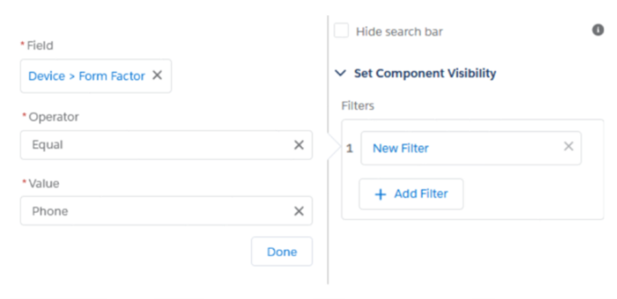Open the New Filter entry
Viewport: 617px width, 299px height.
pos(401,148)
